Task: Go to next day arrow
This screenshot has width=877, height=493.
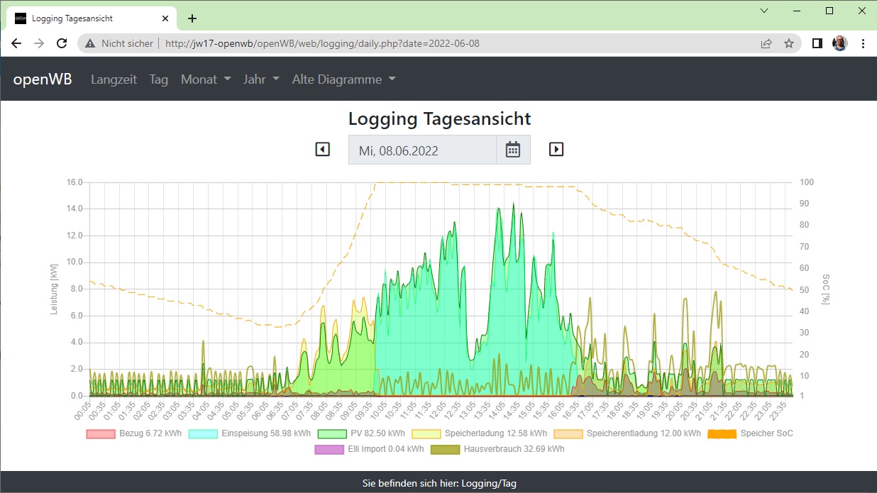Action: [x=556, y=150]
